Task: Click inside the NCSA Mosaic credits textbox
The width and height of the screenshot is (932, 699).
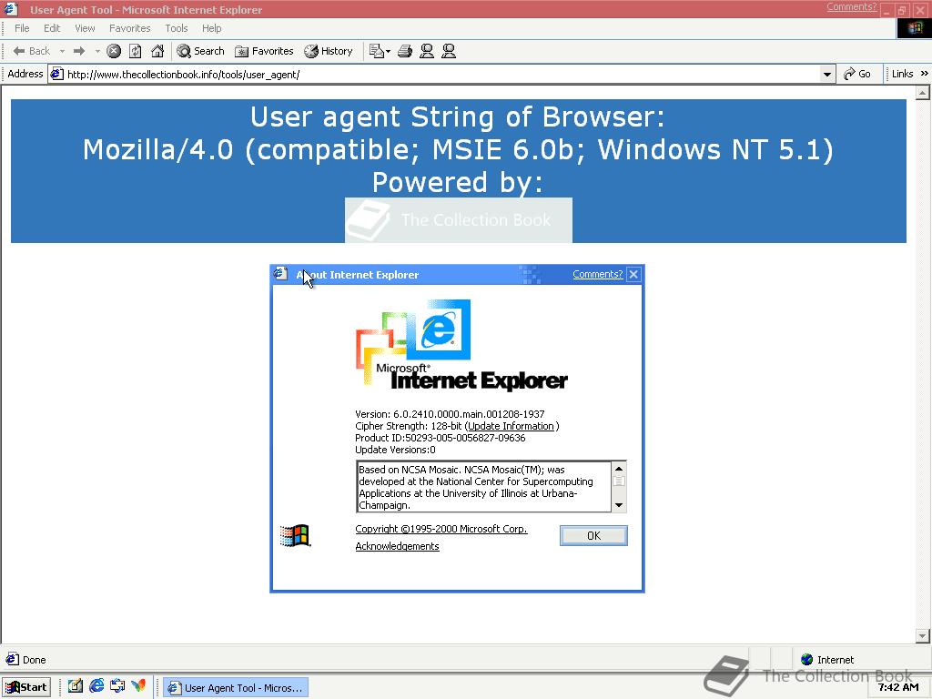Action: click(x=484, y=487)
